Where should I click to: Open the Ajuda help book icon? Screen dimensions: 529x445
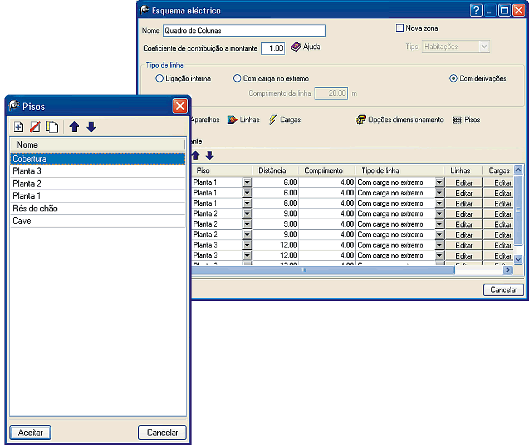pos(296,47)
